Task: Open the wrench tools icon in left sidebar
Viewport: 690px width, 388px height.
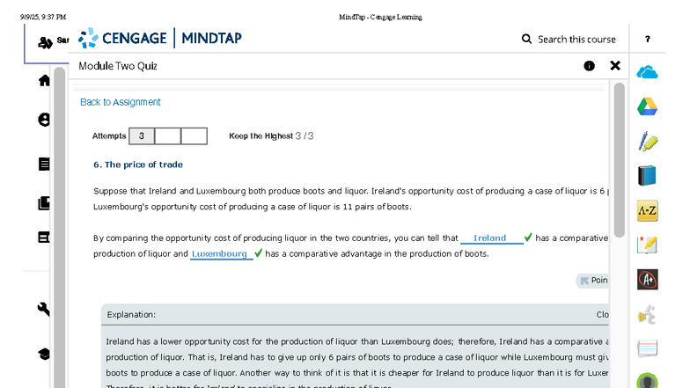Action: pos(44,309)
